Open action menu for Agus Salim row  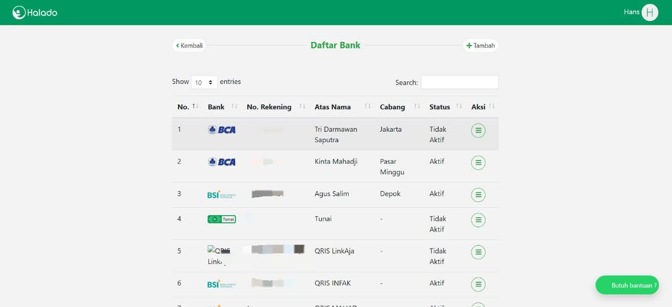point(478,195)
